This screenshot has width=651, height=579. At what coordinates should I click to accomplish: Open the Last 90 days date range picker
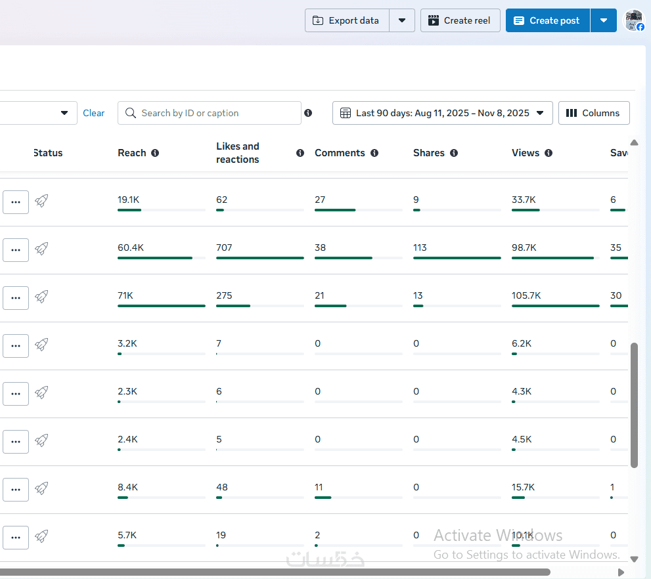[442, 113]
